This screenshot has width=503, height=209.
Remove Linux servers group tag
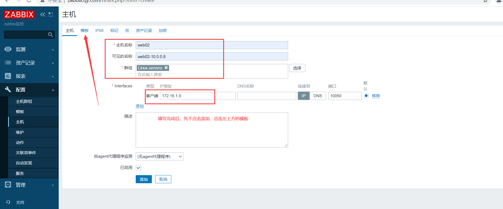(166, 68)
